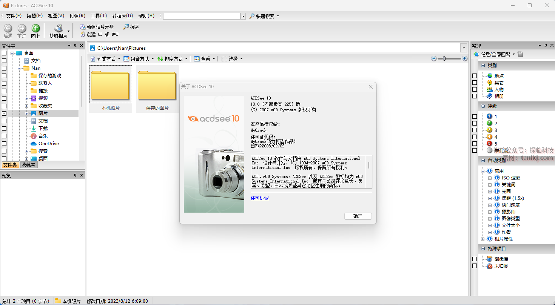Switch to the 收藏夹 tab
555x305 pixels.
click(28, 165)
